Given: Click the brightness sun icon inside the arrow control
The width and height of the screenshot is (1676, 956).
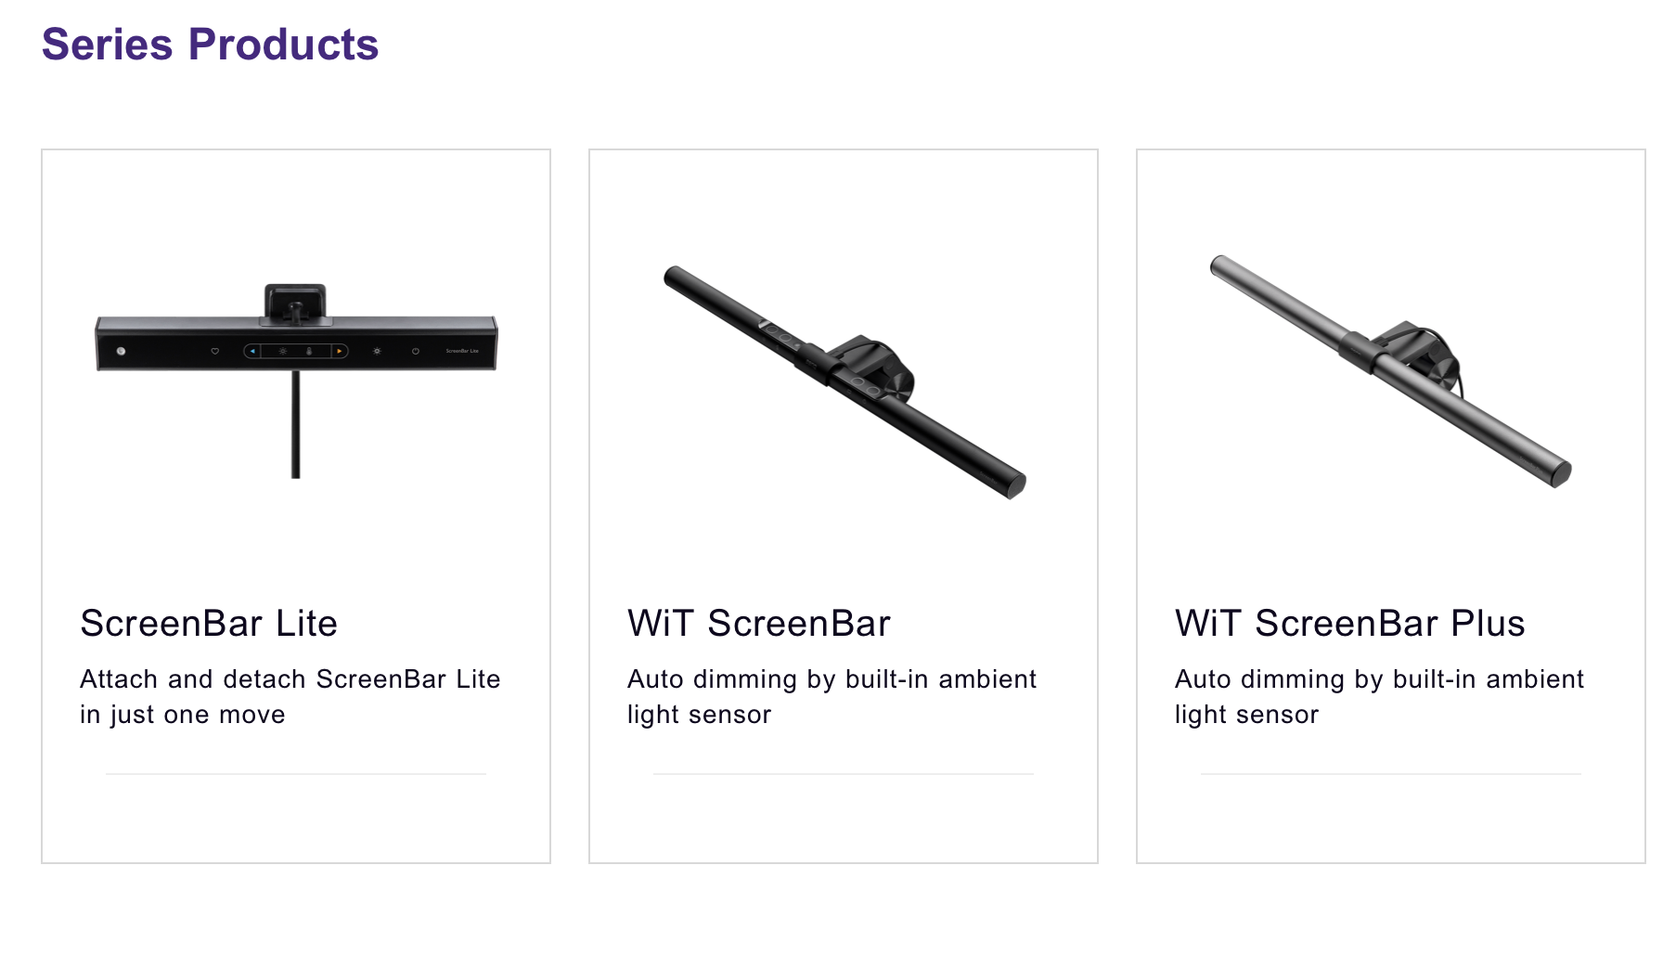Looking at the screenshot, I should (x=283, y=351).
